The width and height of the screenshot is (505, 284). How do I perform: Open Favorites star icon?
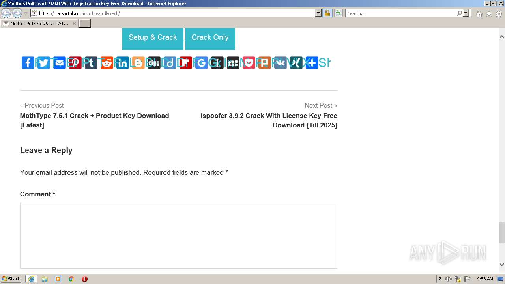pos(489,14)
